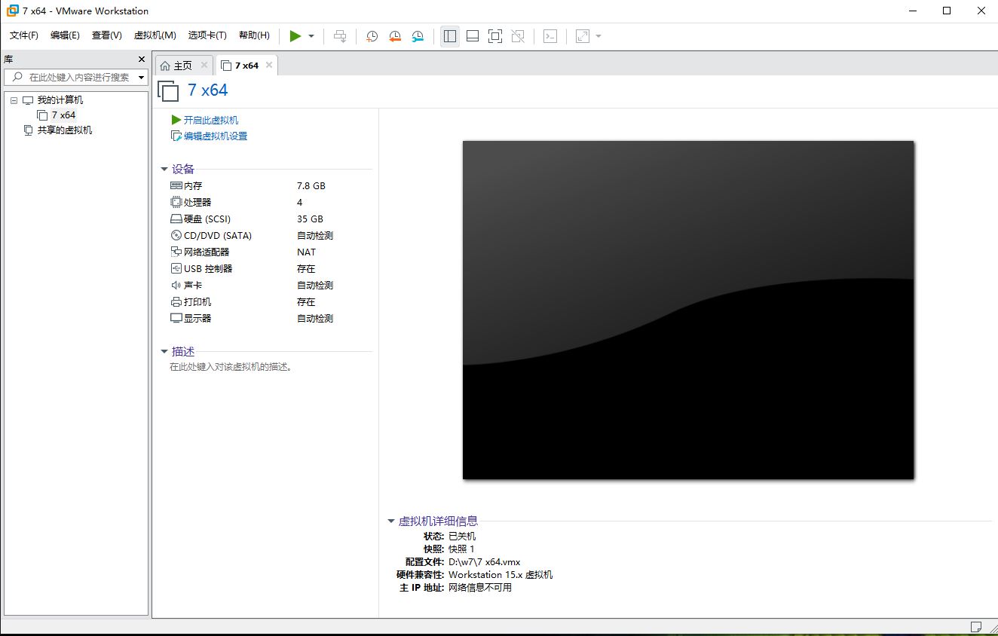Click 编辑虚拟机设置 link

(x=215, y=136)
